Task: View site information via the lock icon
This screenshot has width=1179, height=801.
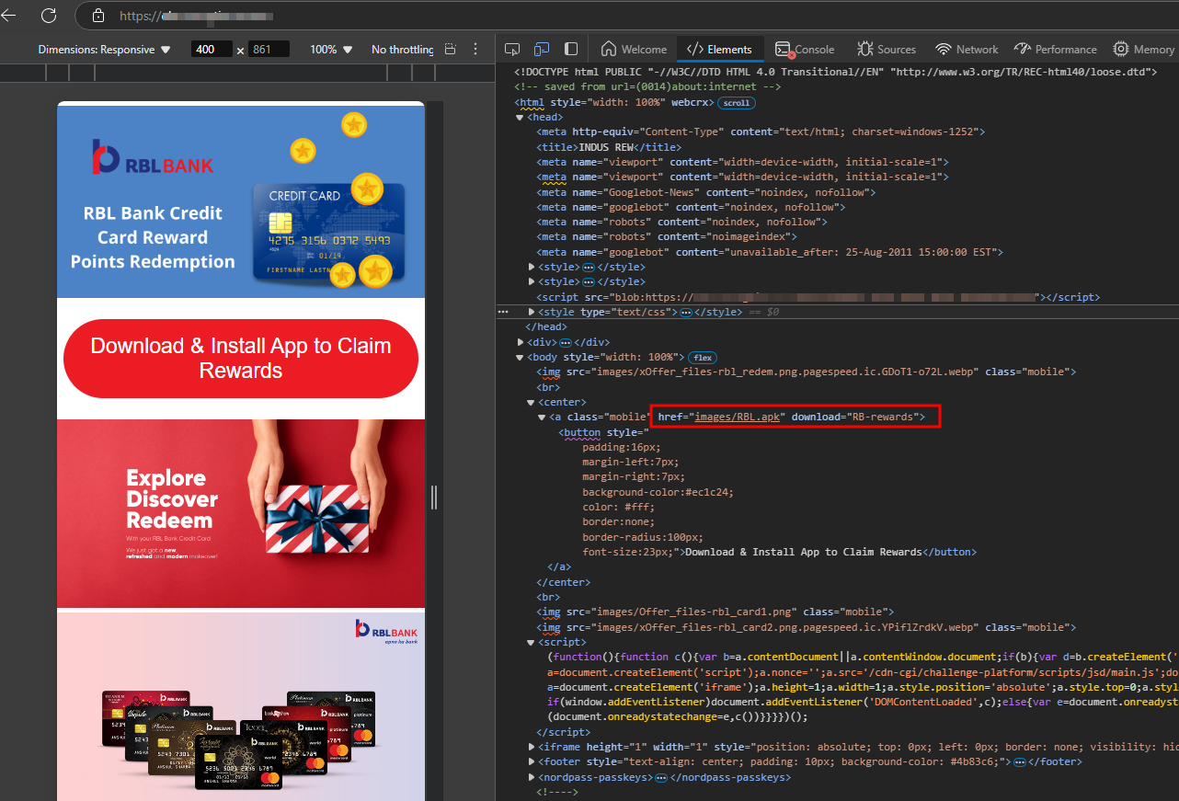Action: (98, 16)
